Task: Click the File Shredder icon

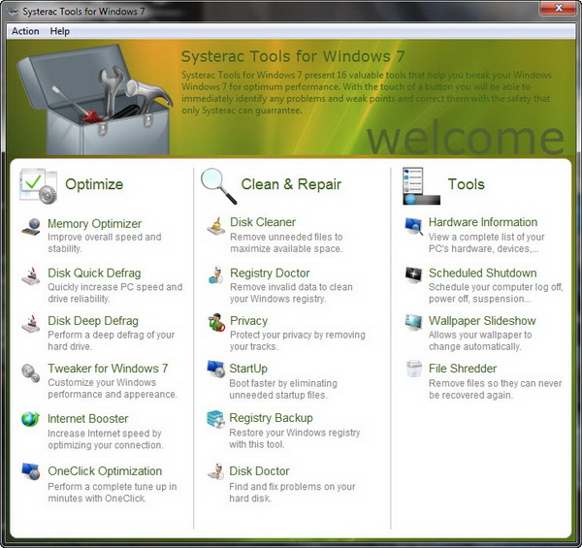Action: tap(413, 371)
